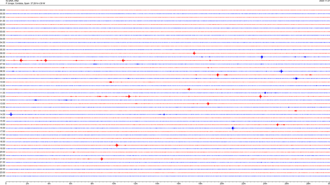Click the station code "IG.IZNA..HNZ" header
The width and height of the screenshot is (330, 185).
(x=12, y=1)
